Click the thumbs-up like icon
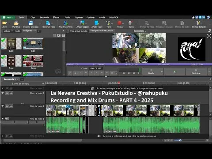The height and width of the screenshot is (159, 212). pyautogui.click(x=193, y=17)
